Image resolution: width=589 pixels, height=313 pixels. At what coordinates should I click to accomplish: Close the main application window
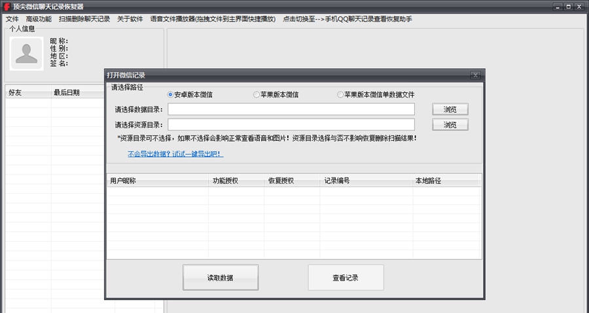579,7
